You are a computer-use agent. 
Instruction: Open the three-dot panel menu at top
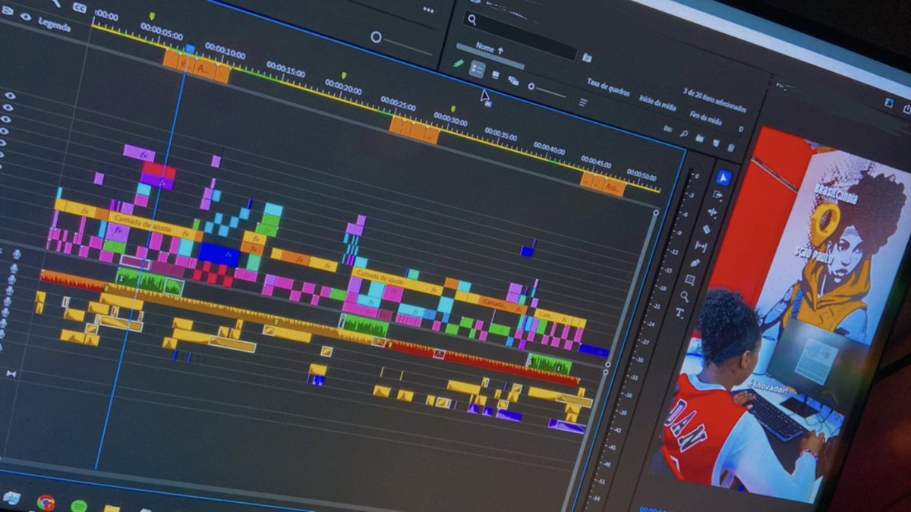click(x=427, y=10)
